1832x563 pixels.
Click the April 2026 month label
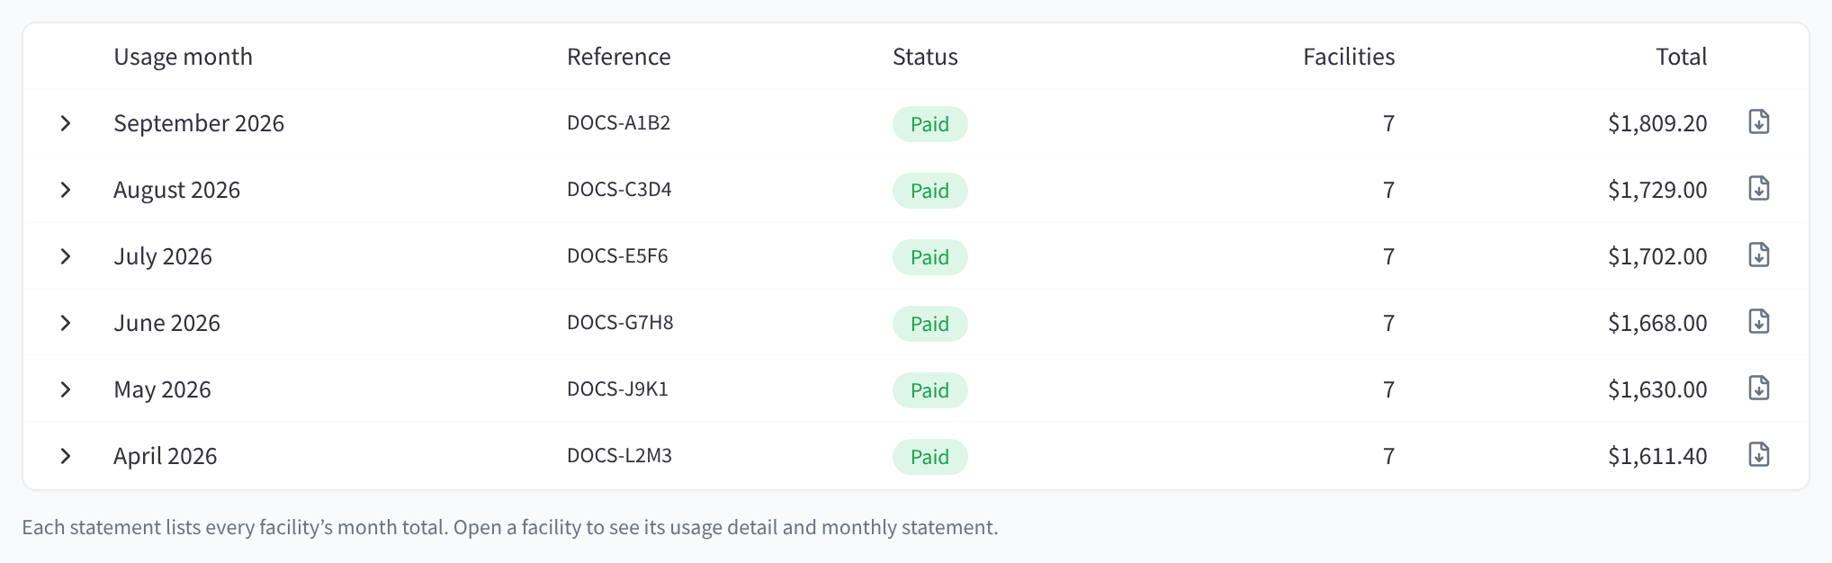click(166, 456)
